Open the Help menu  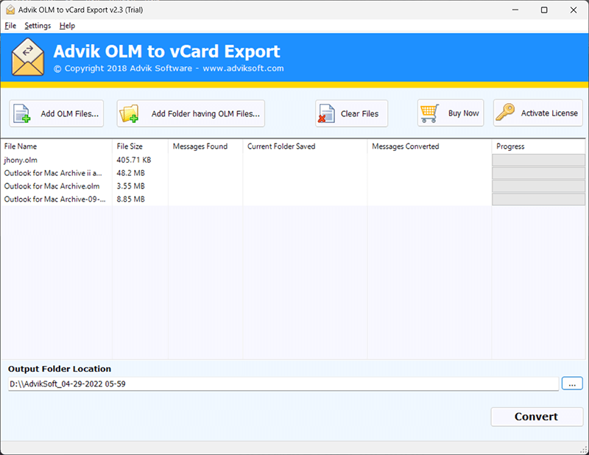click(67, 26)
